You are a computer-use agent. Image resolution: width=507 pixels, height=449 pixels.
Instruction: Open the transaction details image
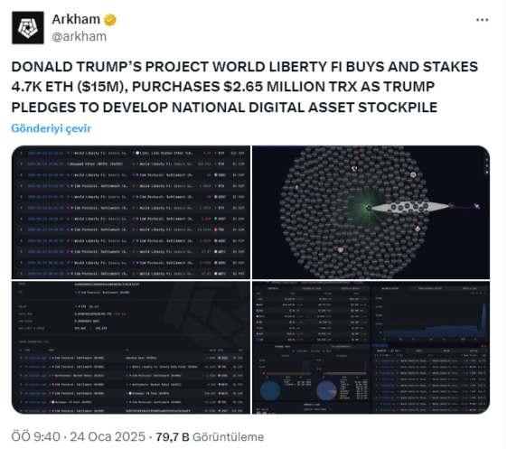click(131, 347)
